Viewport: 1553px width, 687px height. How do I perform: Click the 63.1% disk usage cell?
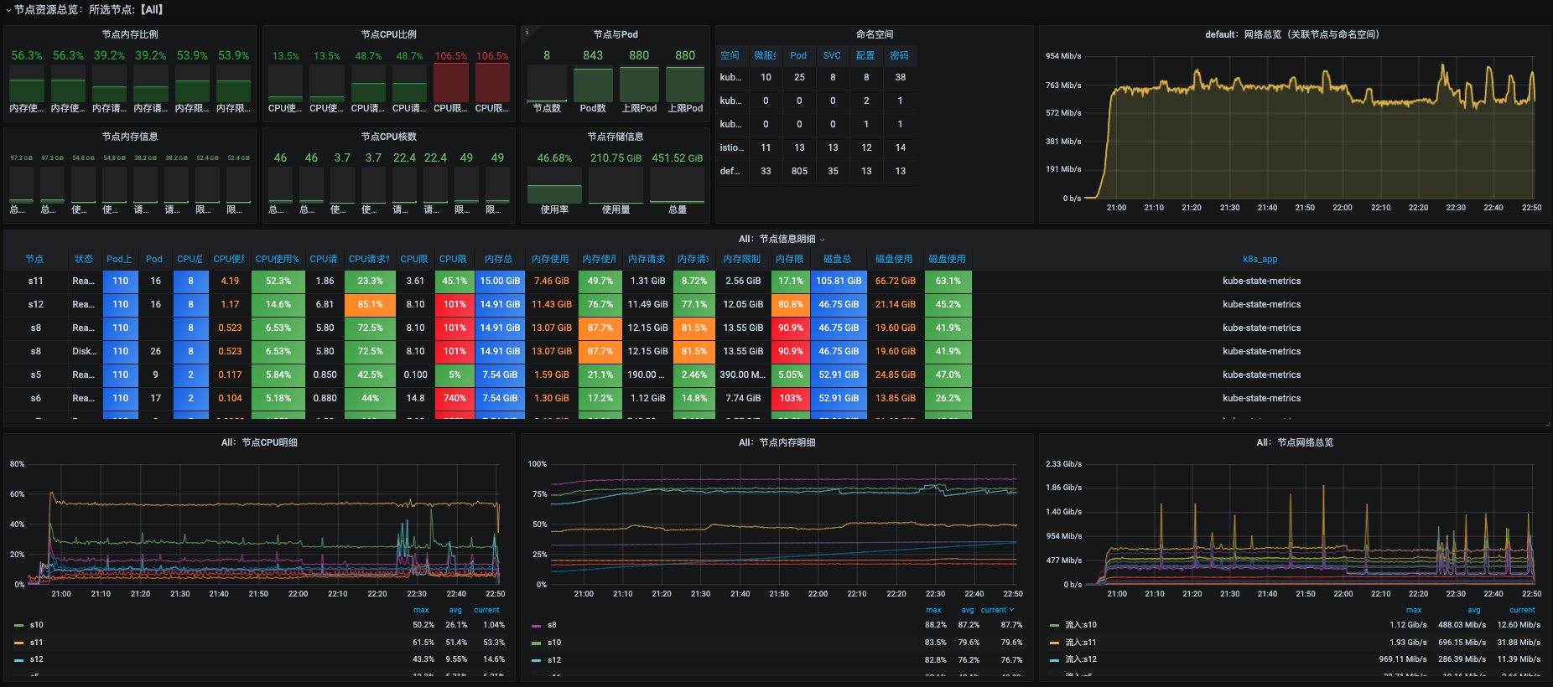pos(948,282)
